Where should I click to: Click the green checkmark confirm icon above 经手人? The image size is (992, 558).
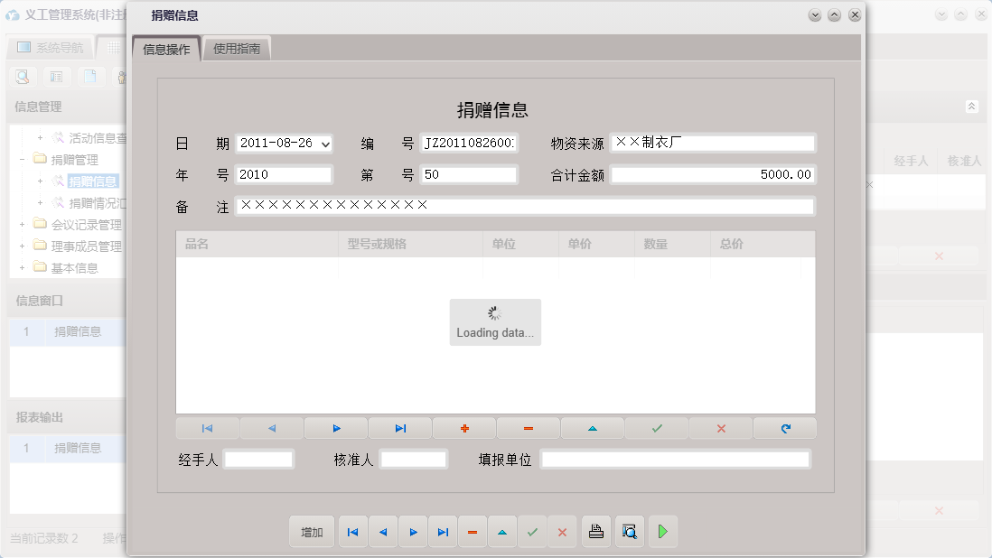coord(656,428)
